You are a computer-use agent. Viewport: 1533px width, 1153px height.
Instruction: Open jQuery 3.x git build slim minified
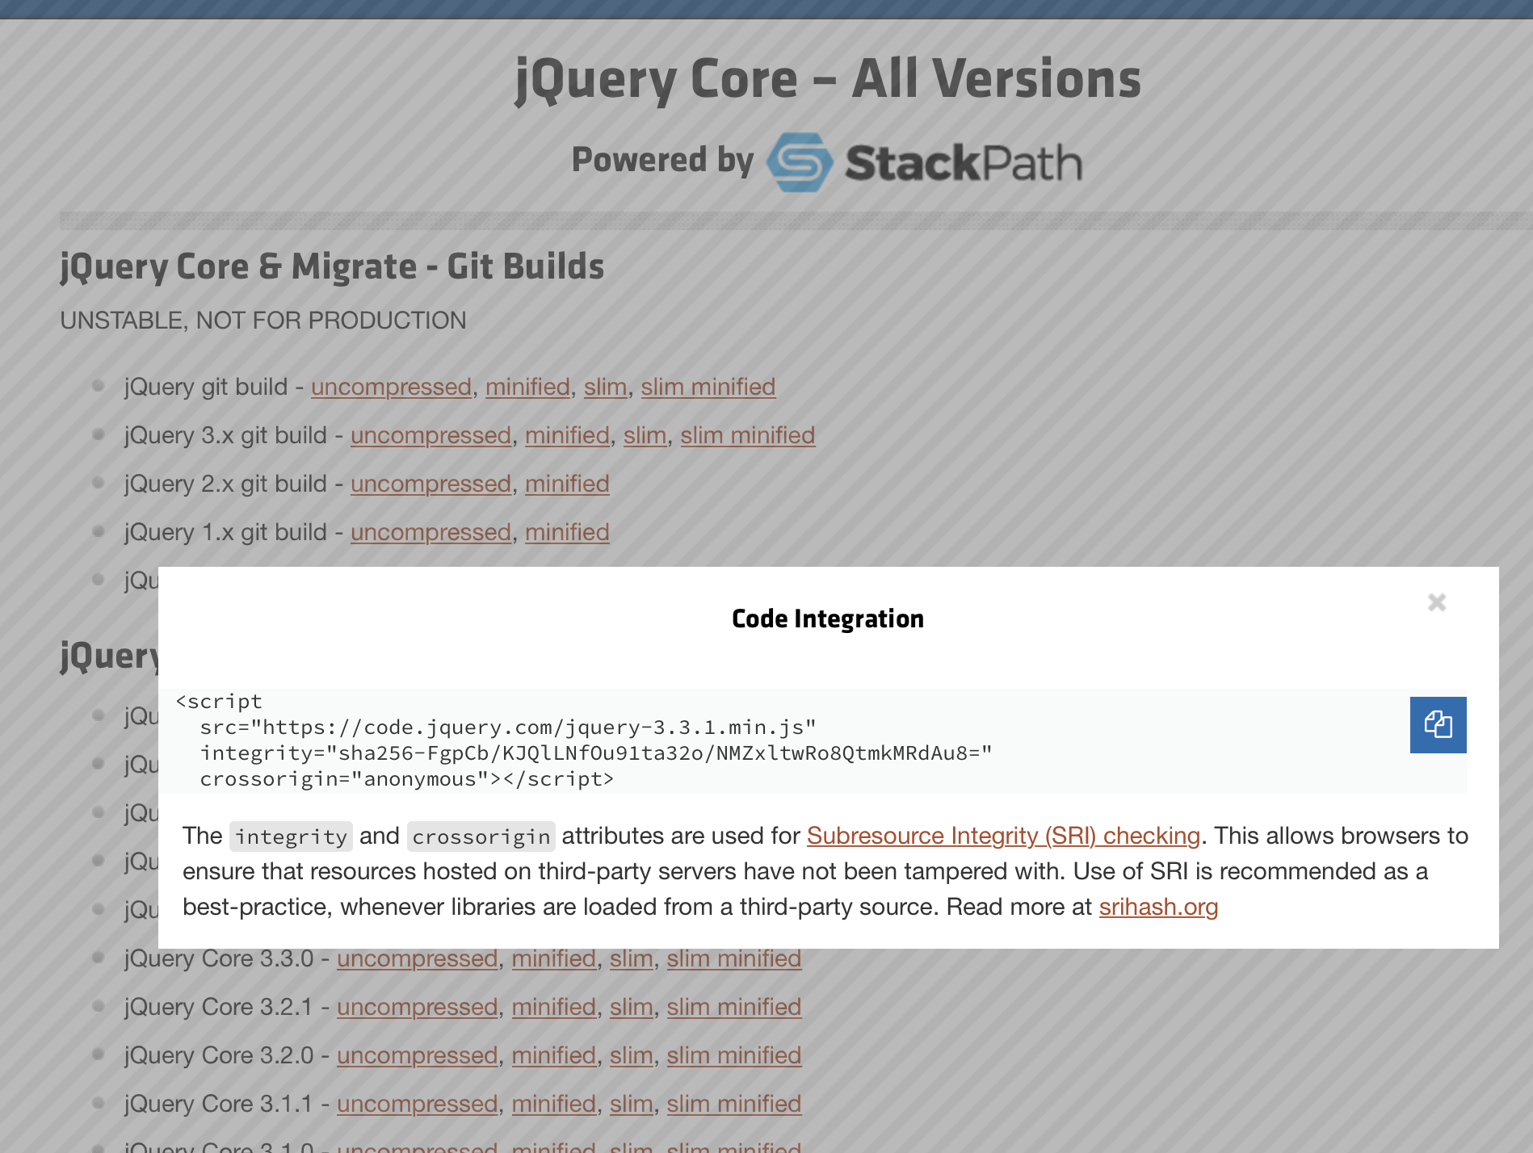point(747,435)
